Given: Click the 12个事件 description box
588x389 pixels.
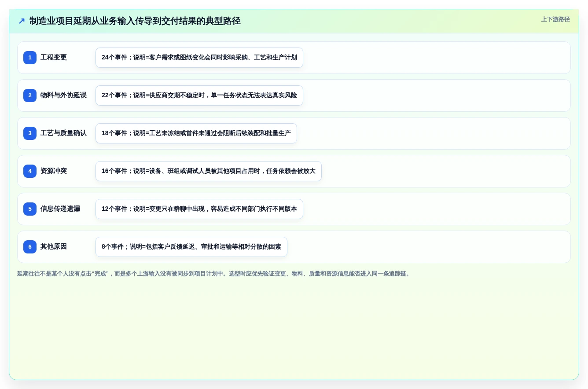Looking at the screenshot, I should pos(199,209).
